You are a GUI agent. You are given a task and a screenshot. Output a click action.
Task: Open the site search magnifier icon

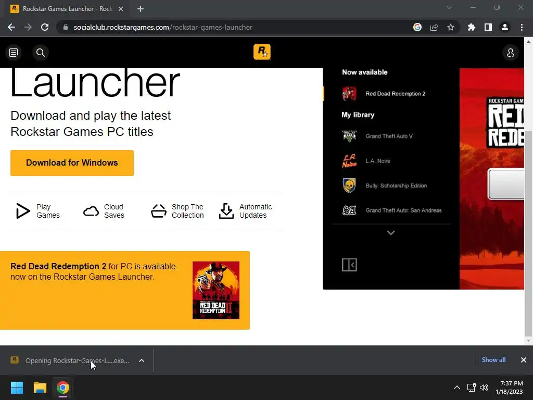[x=41, y=53]
